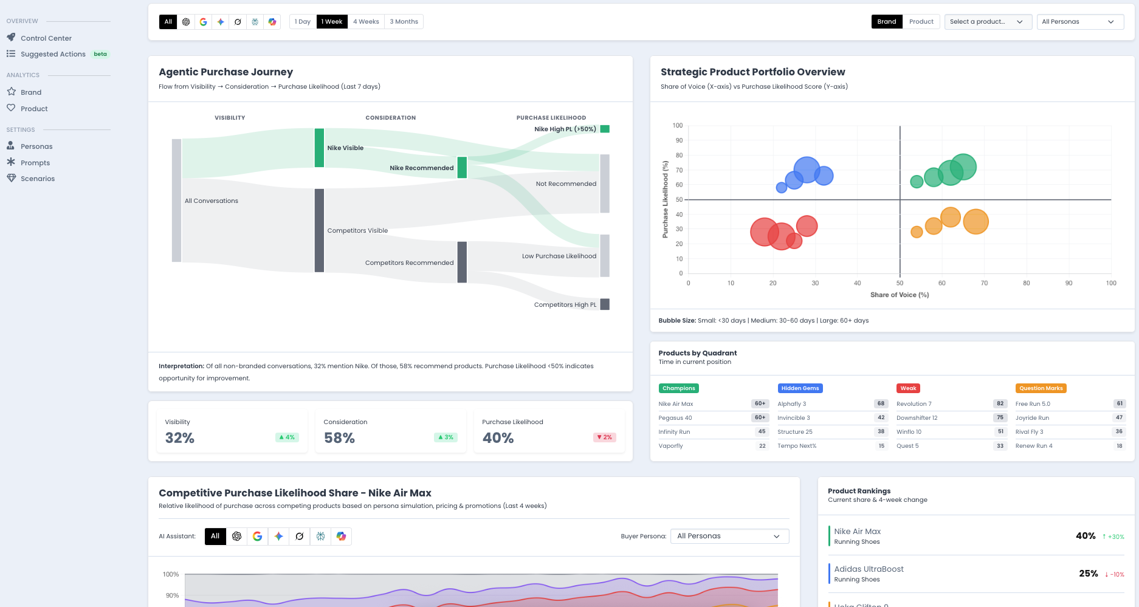Open Control Center from the sidebar
Viewport: 1139px width, 607px height.
point(46,38)
